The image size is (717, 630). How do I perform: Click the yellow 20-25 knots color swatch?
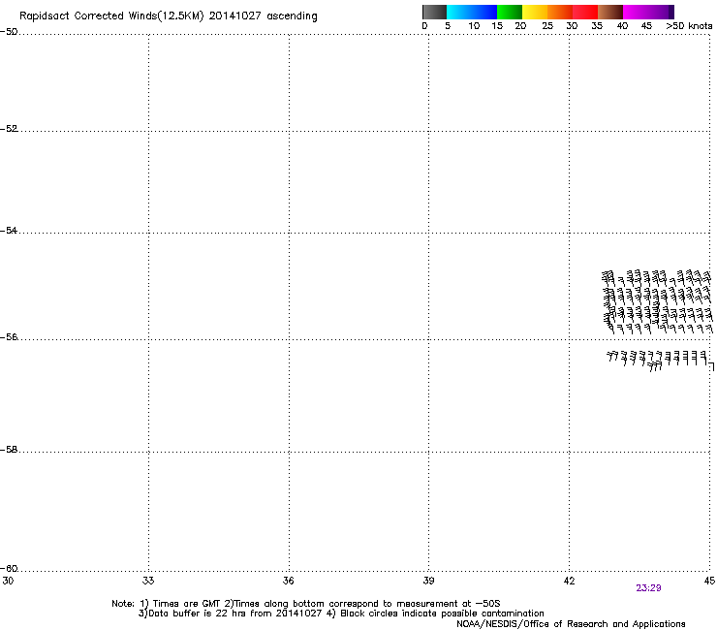point(535,12)
